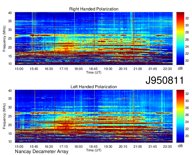Click the 35 MHz tick on left-handed plot
Screen dimensions: 192x155
tap(10, 99)
